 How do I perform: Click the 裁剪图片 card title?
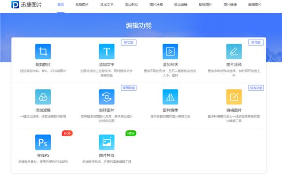43,64
